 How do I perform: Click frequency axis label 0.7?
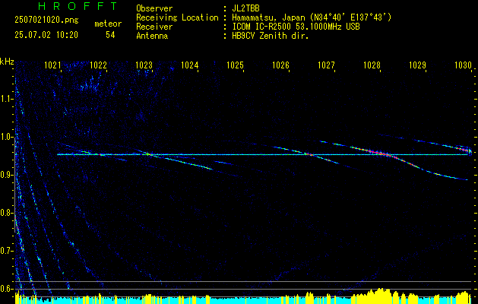pos(7,251)
